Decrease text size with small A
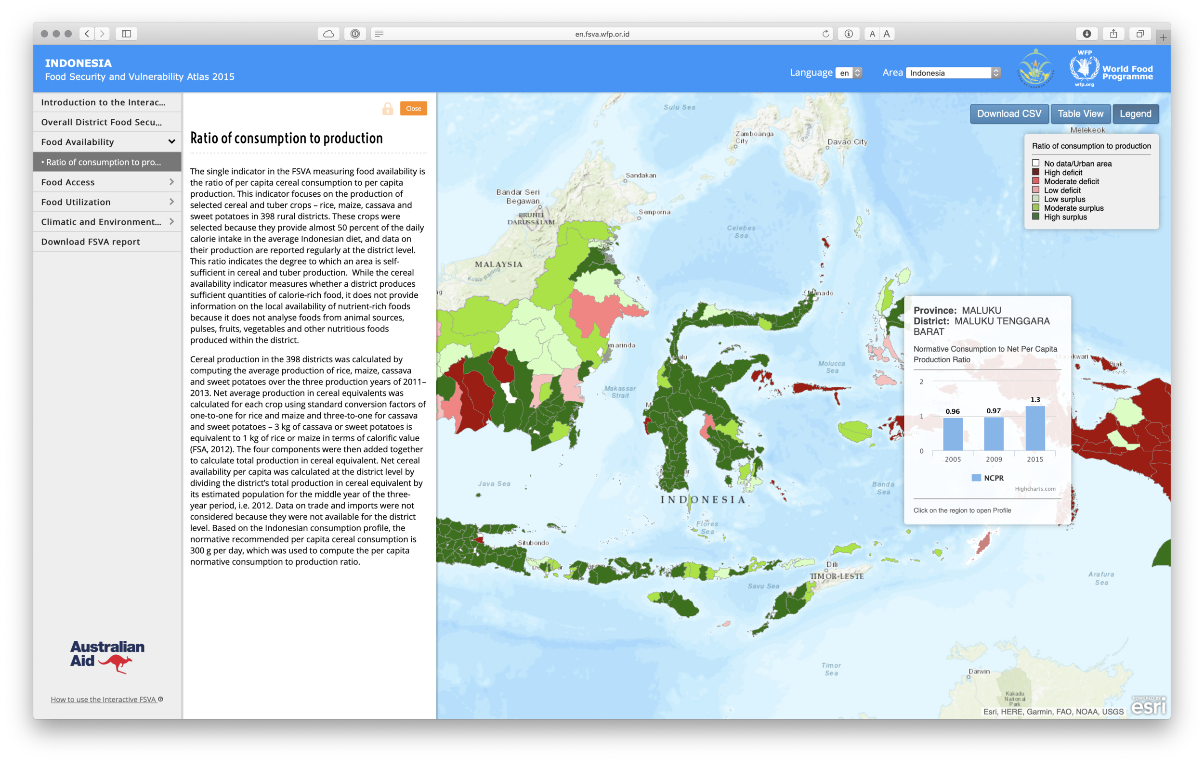The height and width of the screenshot is (763, 1204). tap(872, 34)
